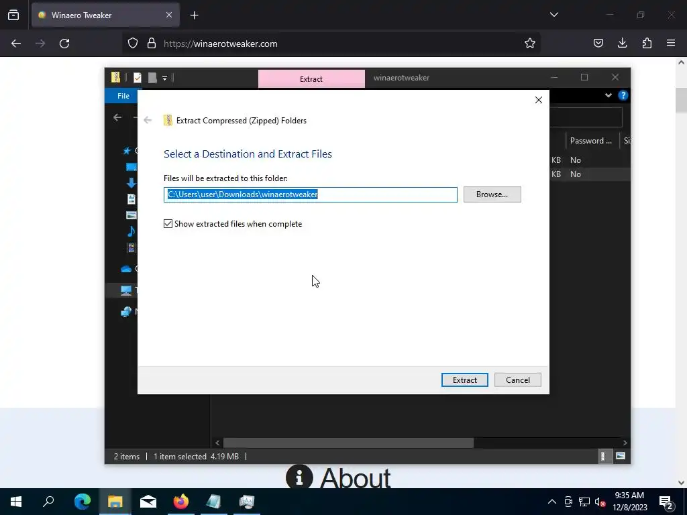Sort by the Password column header

pyautogui.click(x=590, y=141)
